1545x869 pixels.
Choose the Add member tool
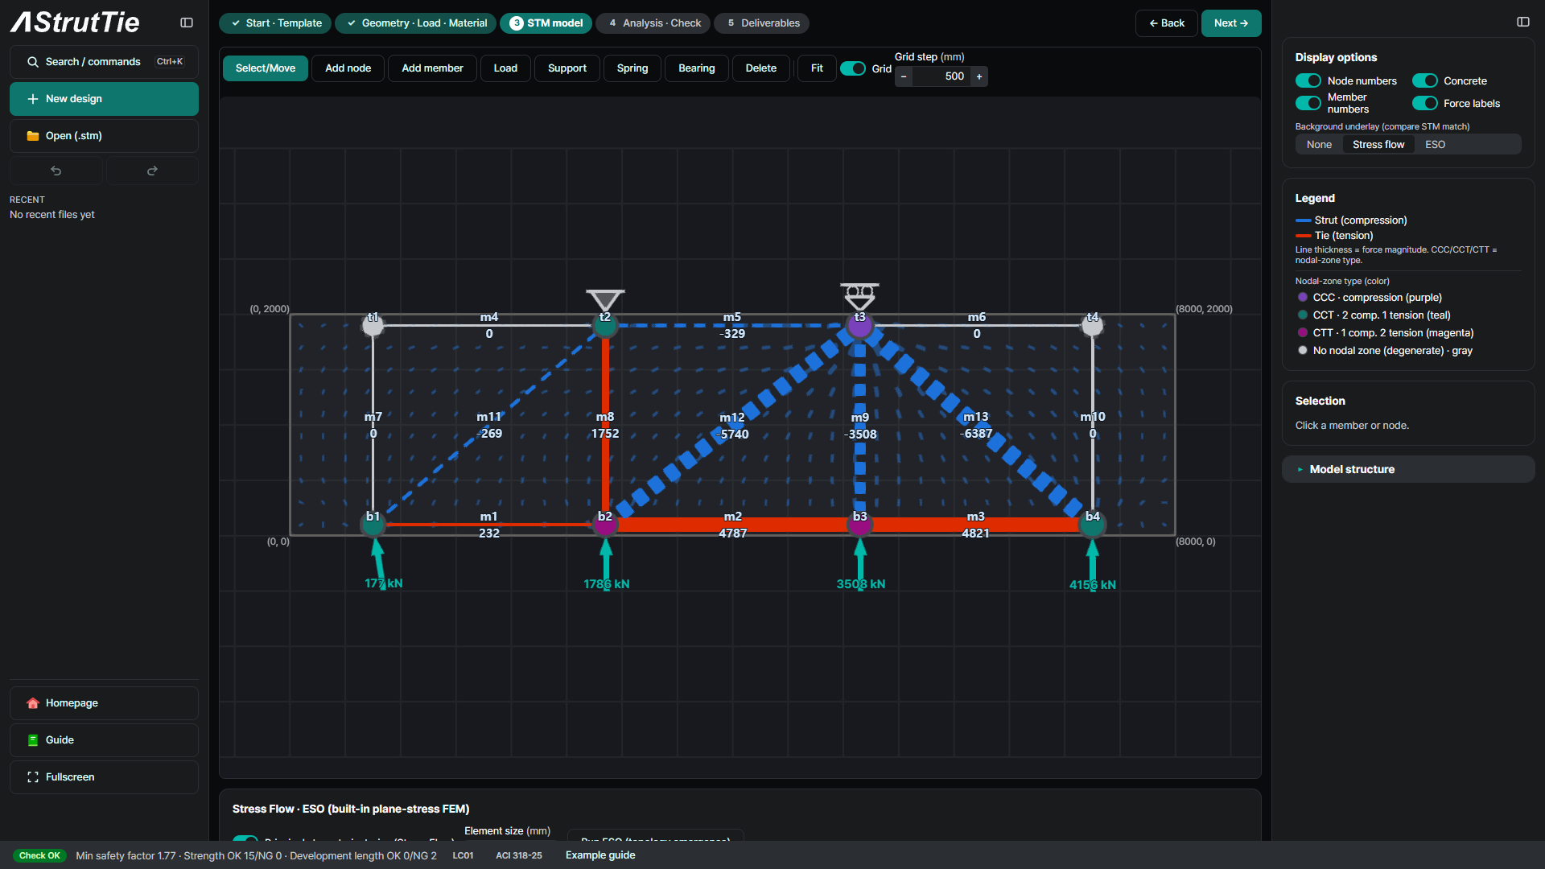click(432, 68)
